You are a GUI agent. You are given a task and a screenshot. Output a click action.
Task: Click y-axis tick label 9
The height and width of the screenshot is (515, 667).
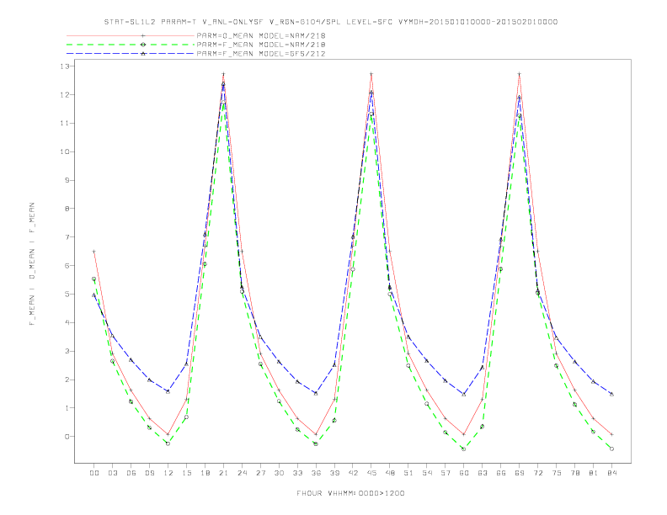click(67, 180)
